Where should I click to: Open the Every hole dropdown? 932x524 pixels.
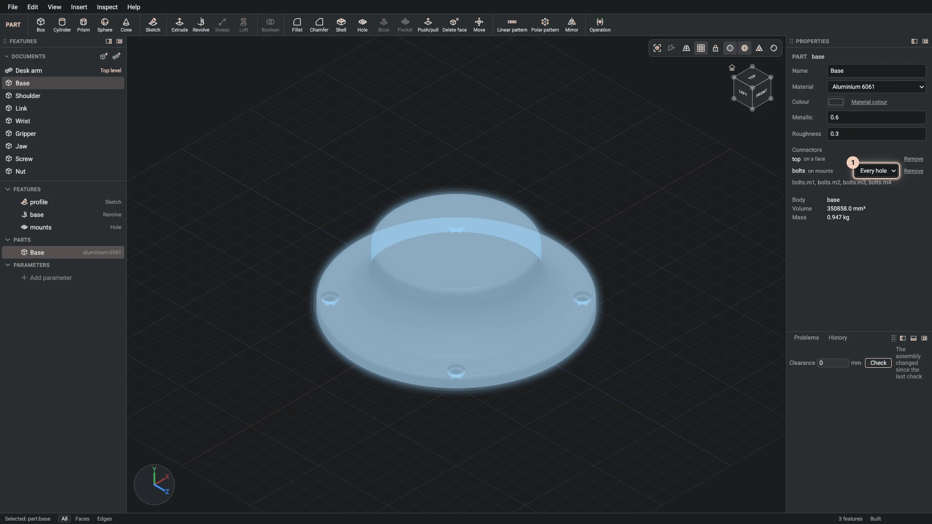tap(876, 171)
